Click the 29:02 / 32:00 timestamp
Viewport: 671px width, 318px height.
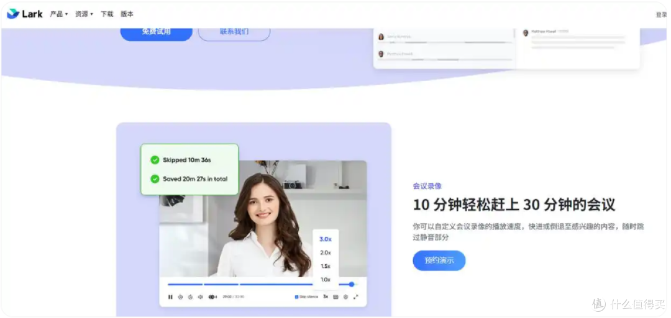point(233,297)
